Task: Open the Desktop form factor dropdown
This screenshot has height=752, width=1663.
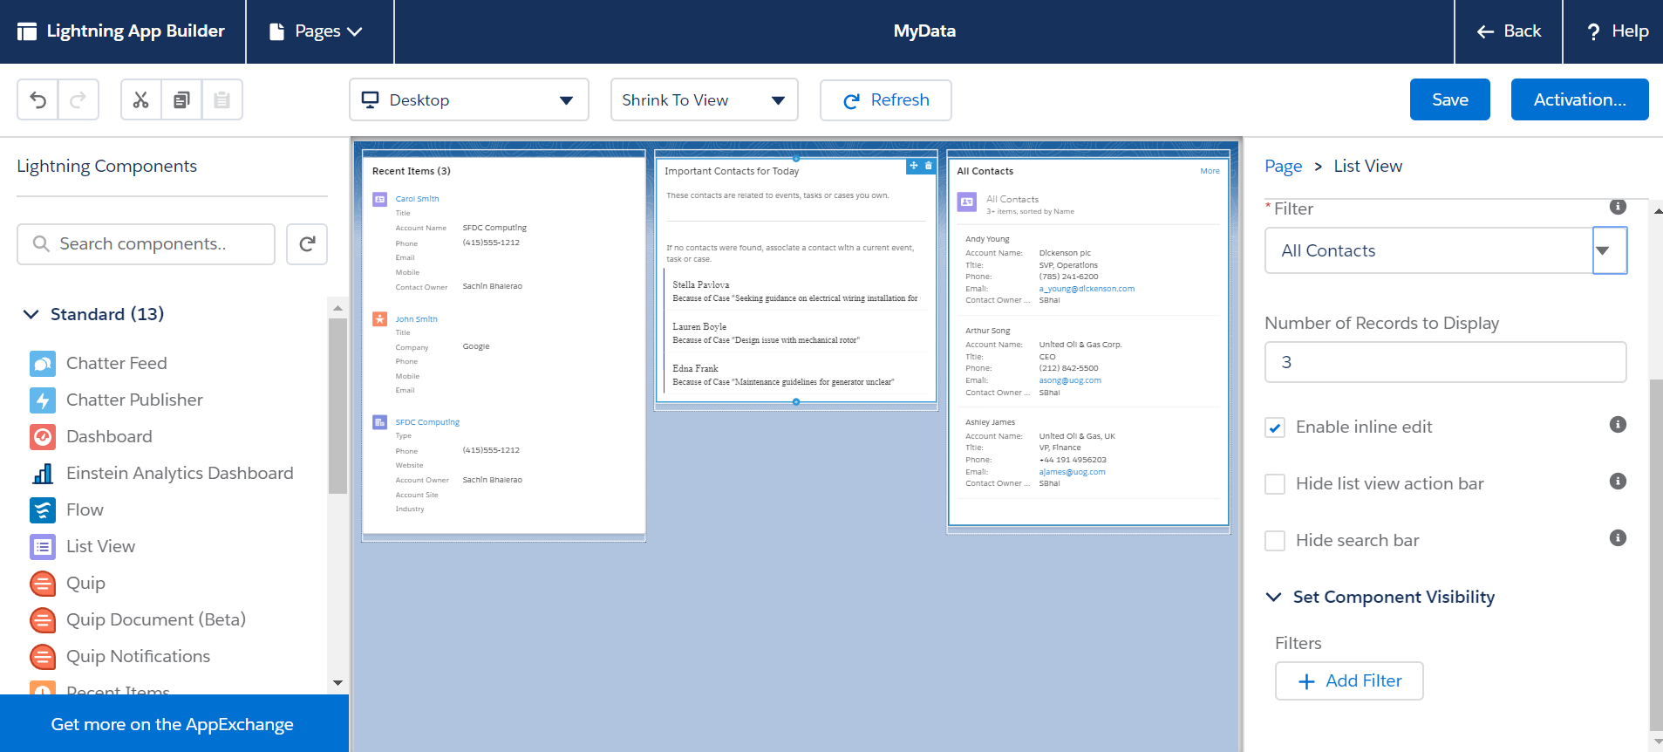Action: tap(469, 100)
